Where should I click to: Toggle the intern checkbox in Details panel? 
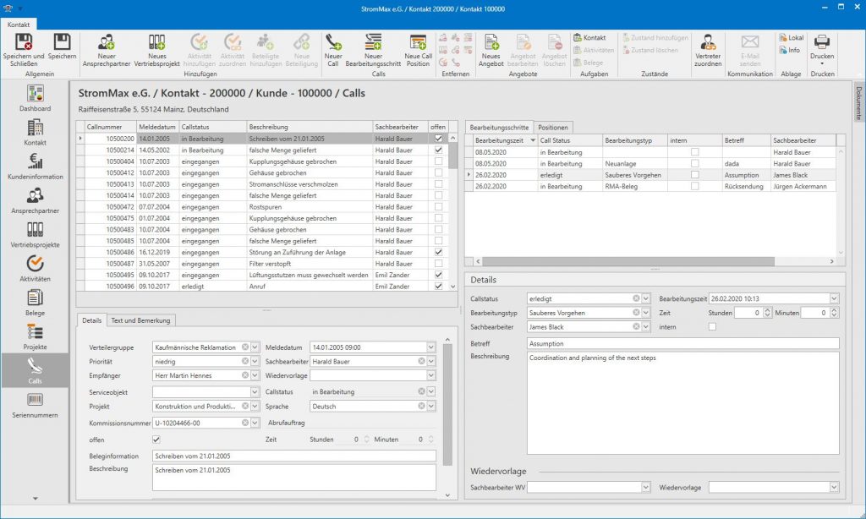coord(712,326)
